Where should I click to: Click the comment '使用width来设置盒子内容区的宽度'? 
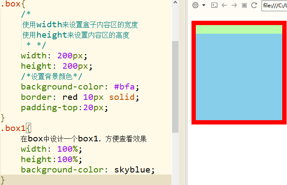coord(80,25)
